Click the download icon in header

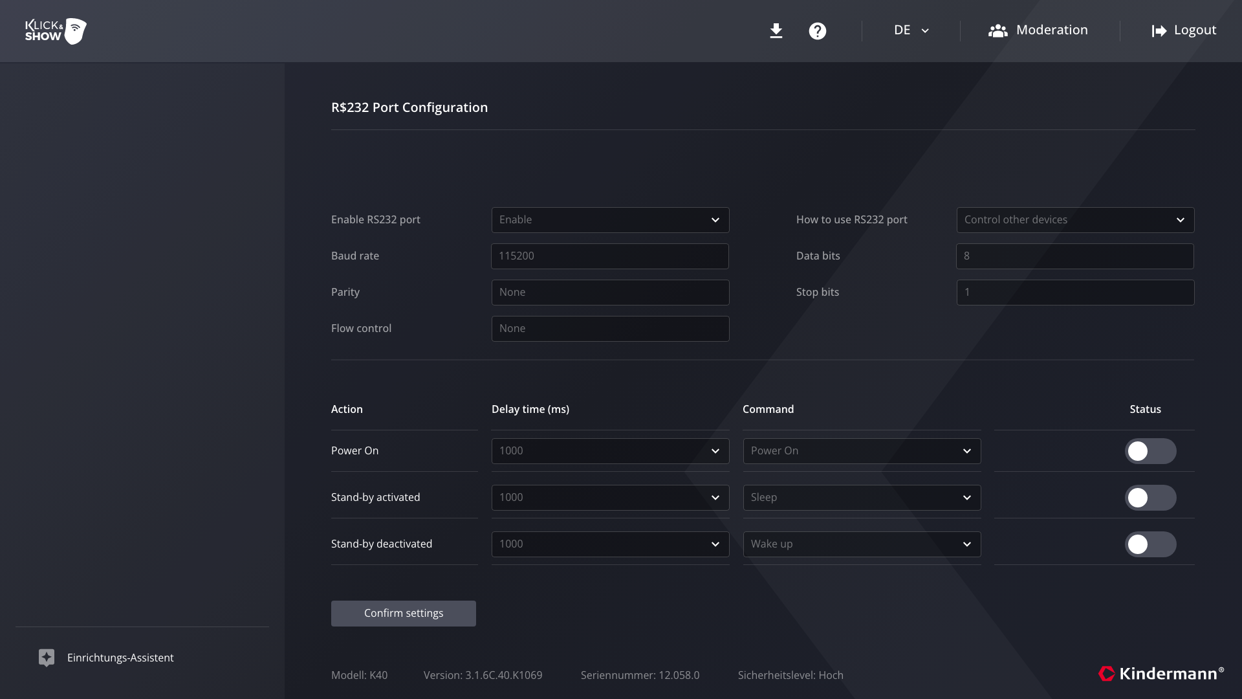pyautogui.click(x=776, y=30)
